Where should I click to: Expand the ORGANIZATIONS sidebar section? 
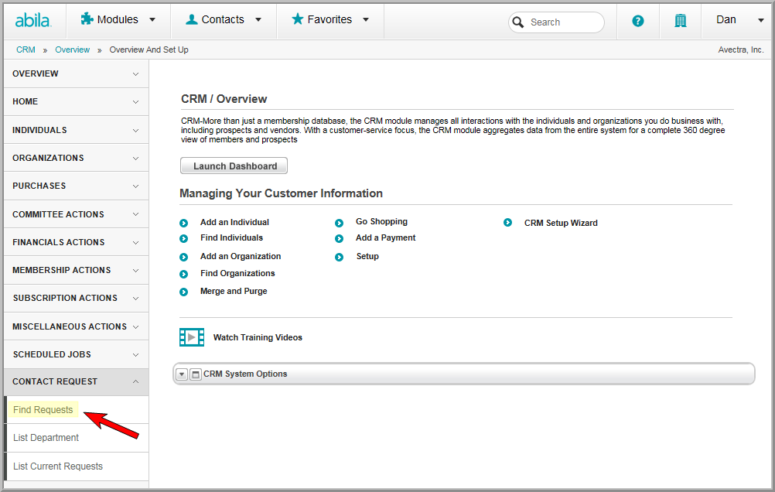[x=76, y=158]
